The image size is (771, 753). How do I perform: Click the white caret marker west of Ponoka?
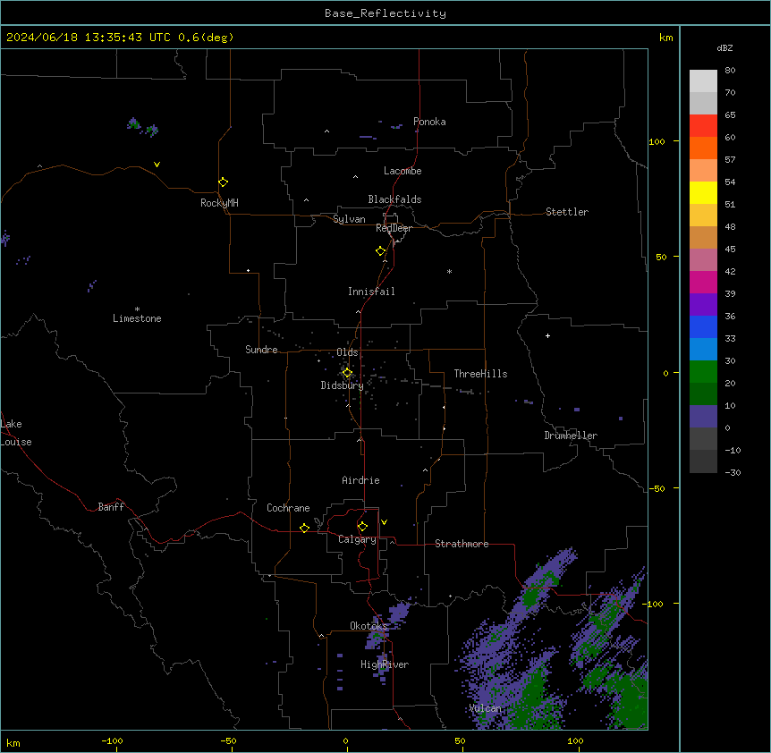(327, 131)
